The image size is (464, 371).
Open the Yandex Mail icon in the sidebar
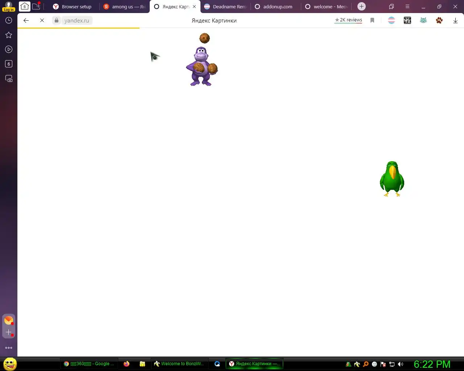[x=9, y=320]
